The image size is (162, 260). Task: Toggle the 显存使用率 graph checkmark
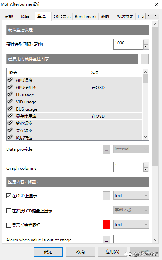[x=10, y=116]
